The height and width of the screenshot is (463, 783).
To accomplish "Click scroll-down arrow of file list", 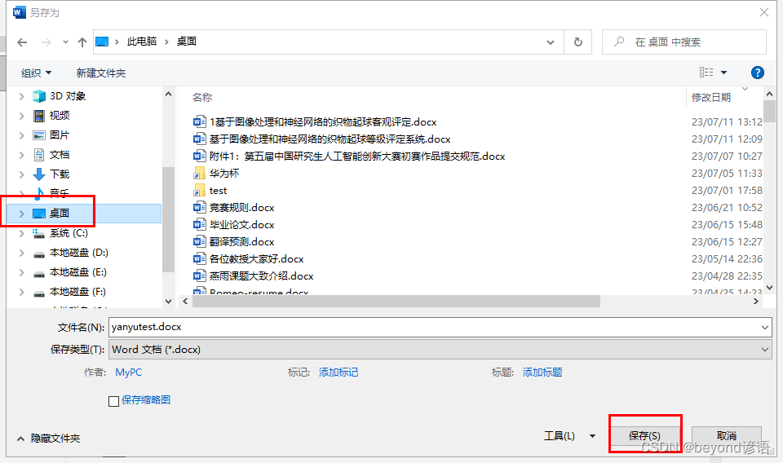I will (769, 288).
